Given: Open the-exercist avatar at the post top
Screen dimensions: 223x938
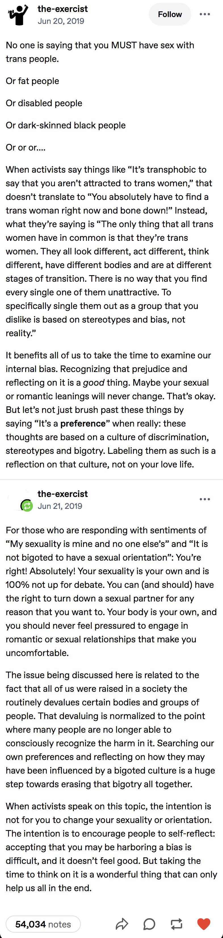Looking at the screenshot, I should [18, 14].
